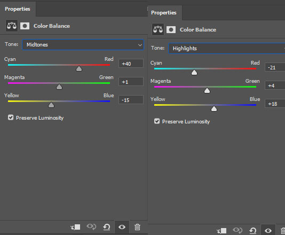
Task: Click the Color Balance scales icon in Highlights panel
Action: 158,29
